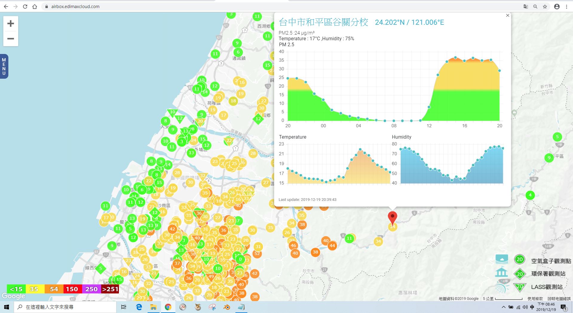Click the Last update timestamp text

(x=307, y=200)
